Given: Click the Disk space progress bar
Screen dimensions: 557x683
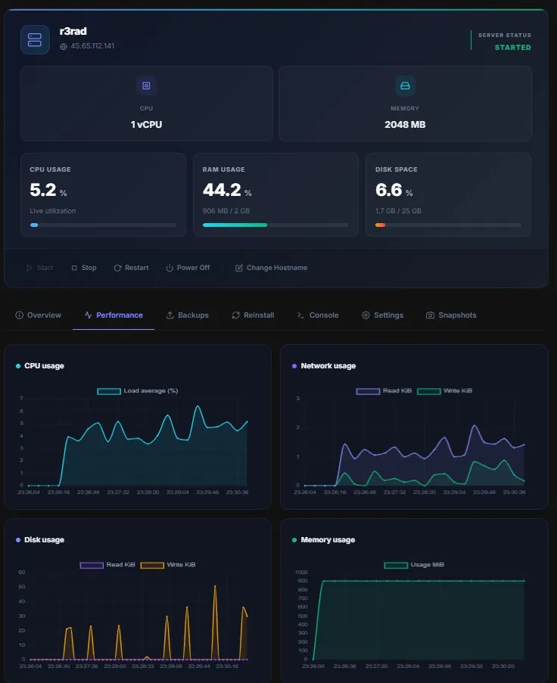Looking at the screenshot, I should pos(448,225).
